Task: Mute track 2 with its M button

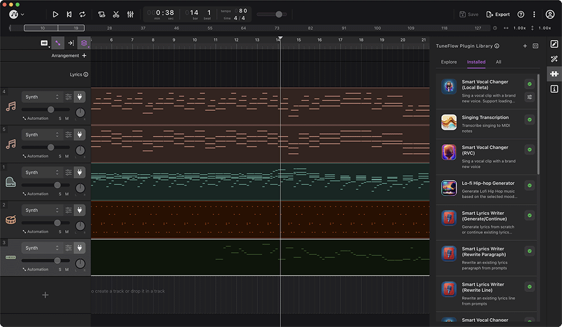Action: point(67,232)
